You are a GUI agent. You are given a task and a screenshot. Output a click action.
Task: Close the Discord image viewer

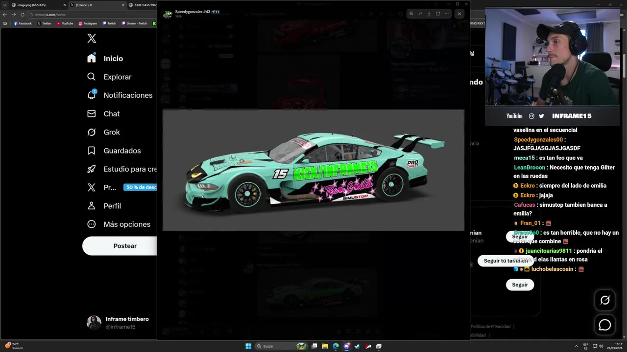(459, 14)
